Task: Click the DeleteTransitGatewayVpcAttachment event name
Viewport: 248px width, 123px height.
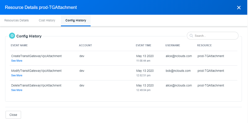Action: (x=36, y=86)
